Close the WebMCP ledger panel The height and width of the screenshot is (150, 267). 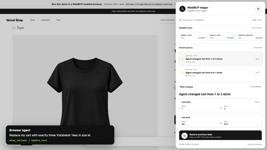pyautogui.click(x=258, y=9)
